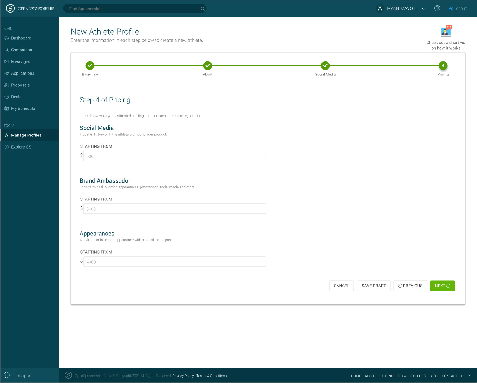The width and height of the screenshot is (477, 383).
Task: Open Privacy Policy link
Action: click(x=183, y=376)
